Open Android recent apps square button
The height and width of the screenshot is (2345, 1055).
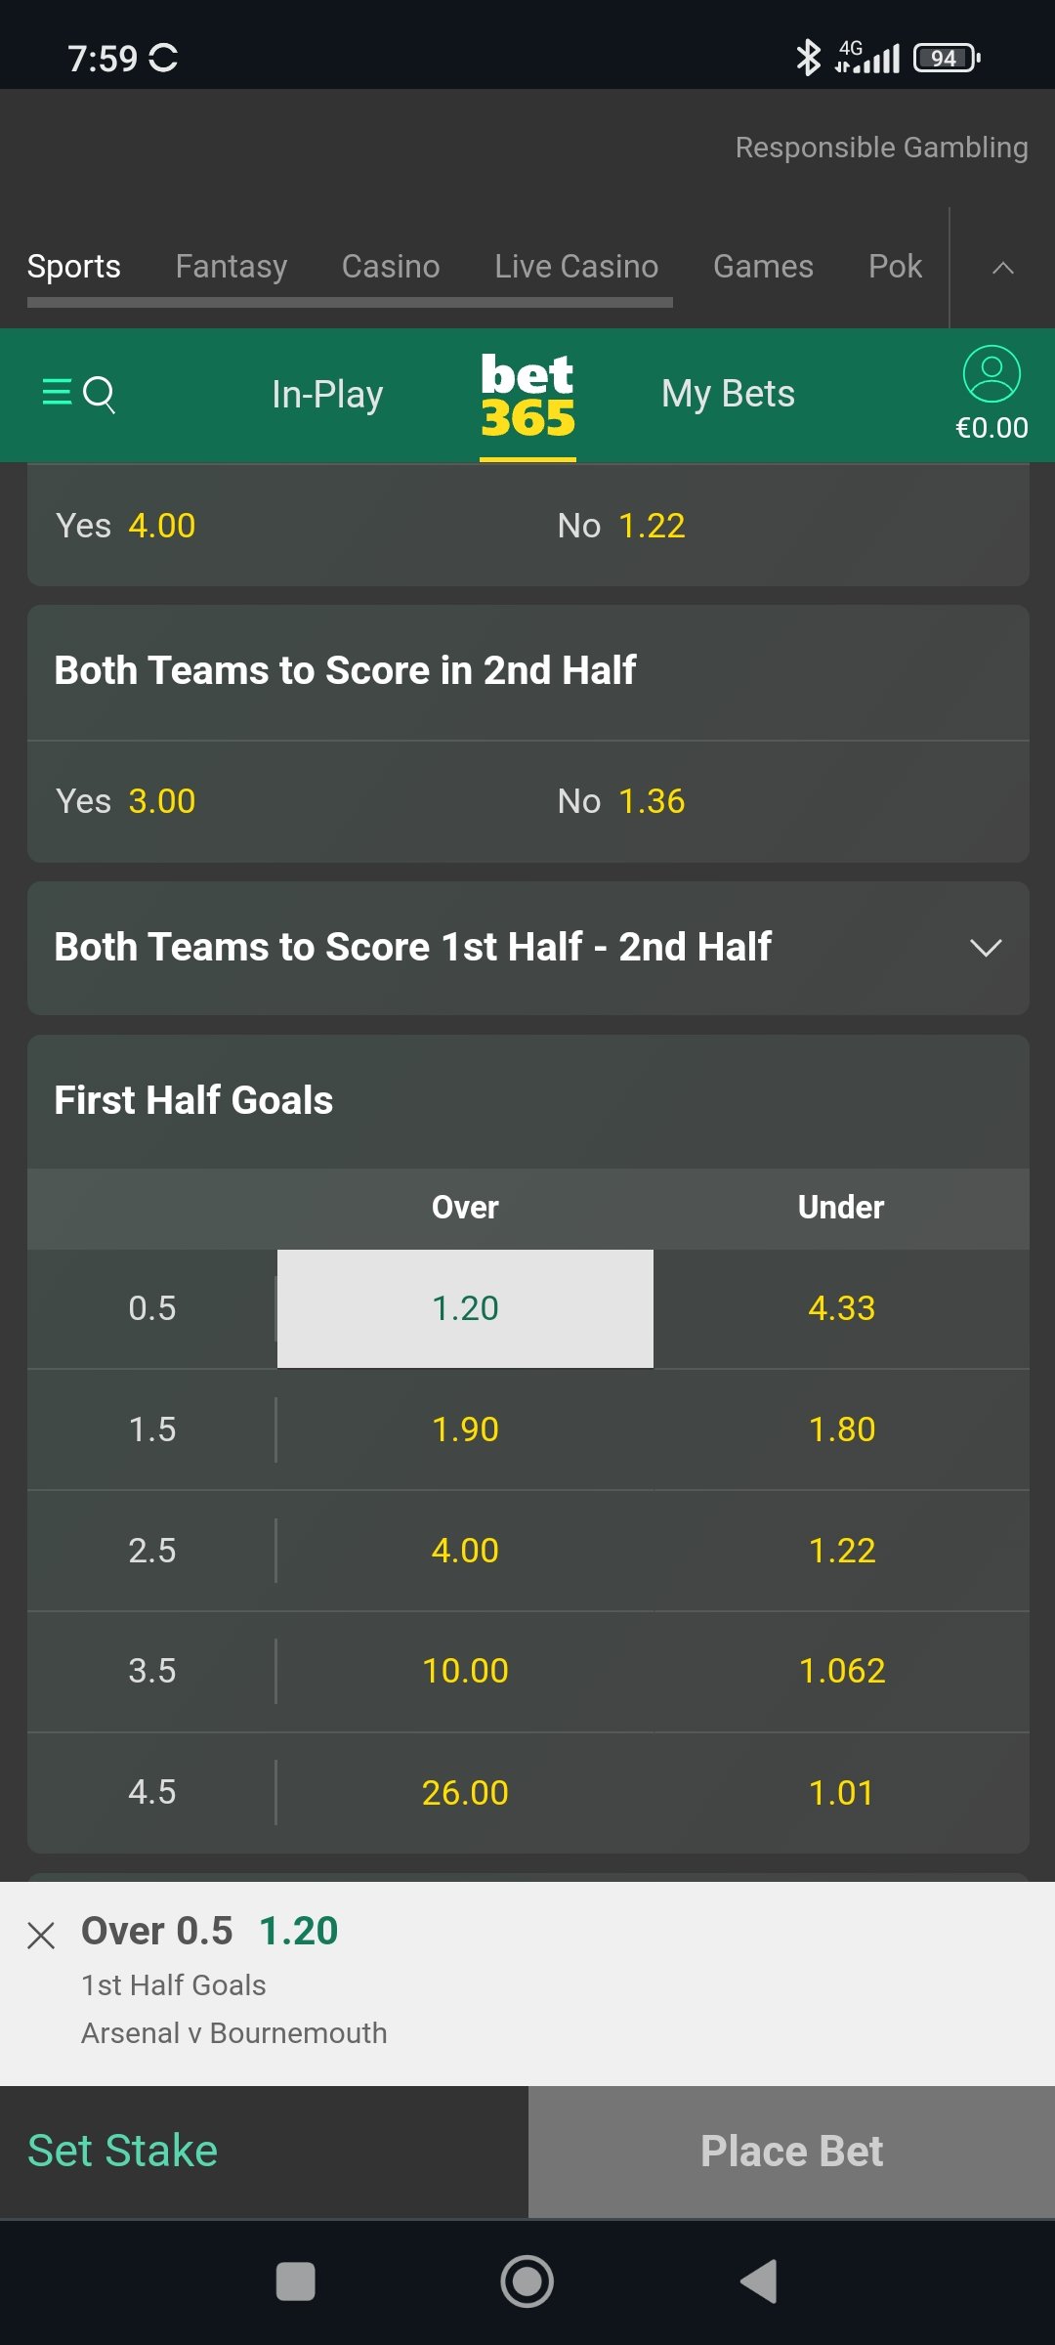[x=295, y=2282]
